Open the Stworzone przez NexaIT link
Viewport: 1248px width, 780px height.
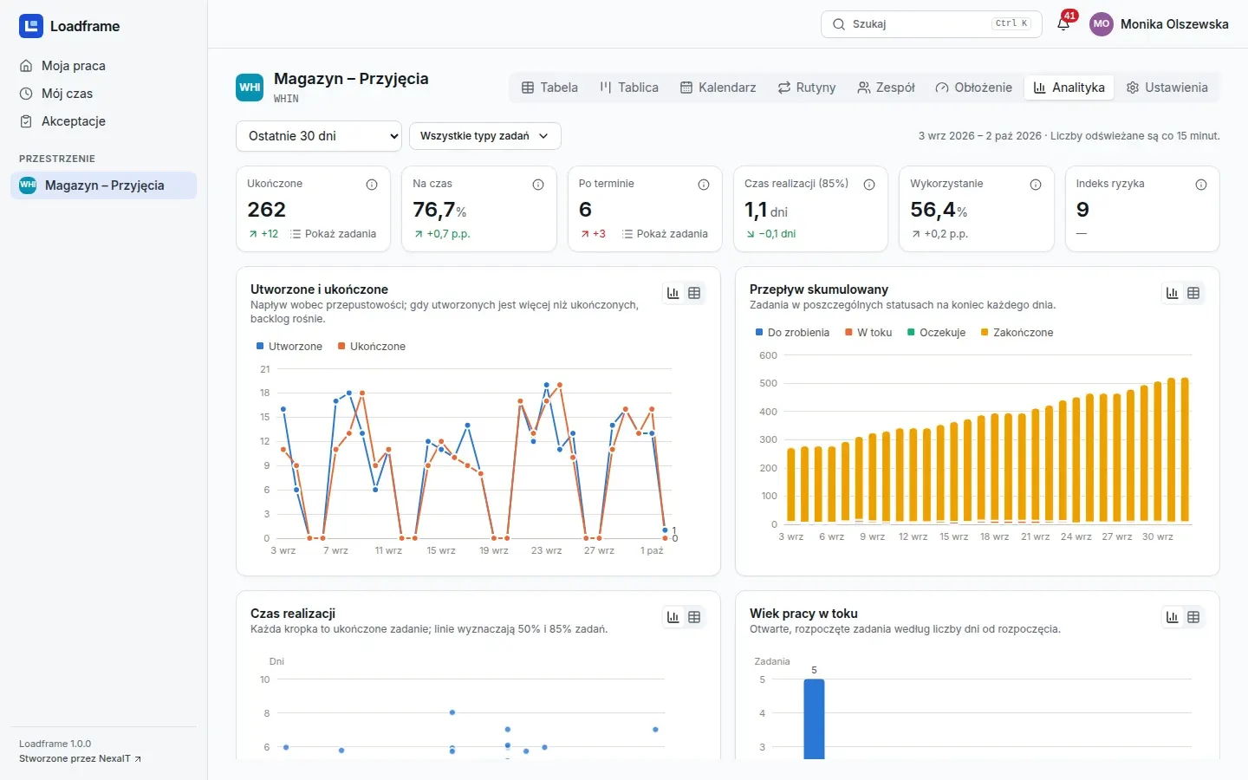coord(81,759)
